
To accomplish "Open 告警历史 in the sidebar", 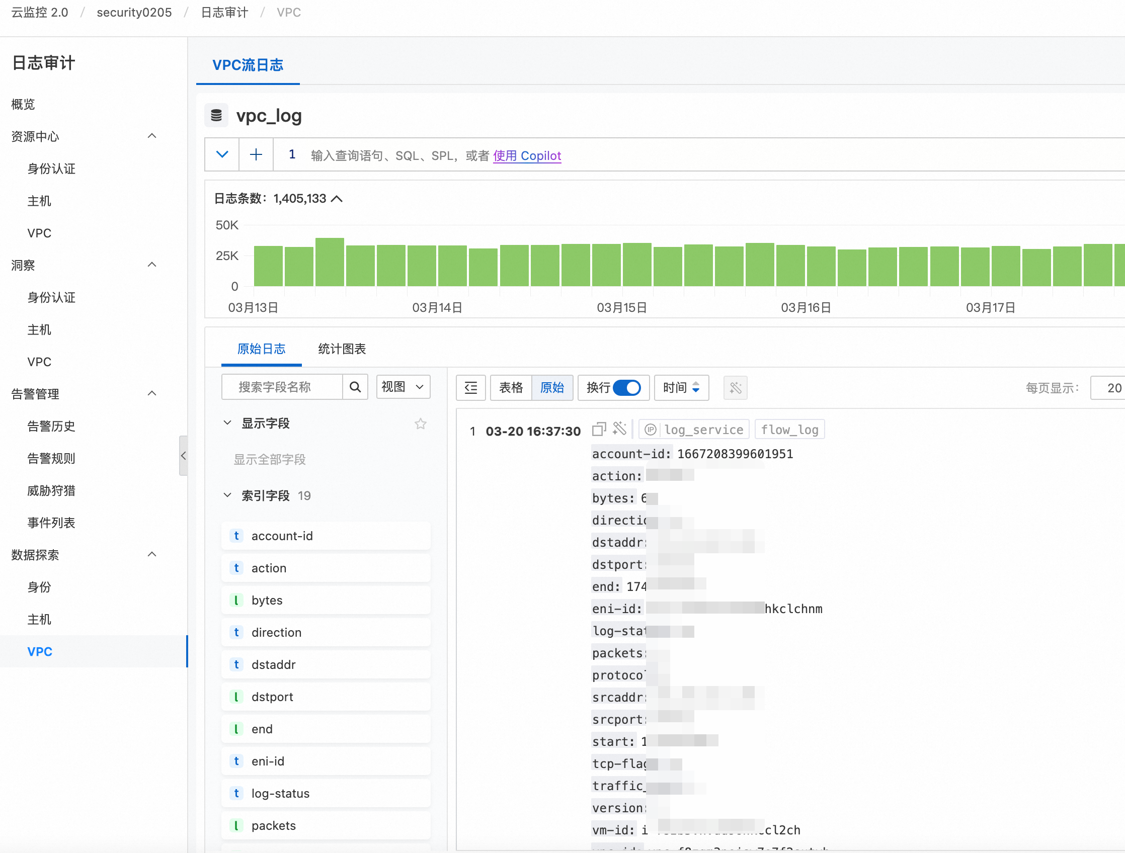I will pos(51,426).
